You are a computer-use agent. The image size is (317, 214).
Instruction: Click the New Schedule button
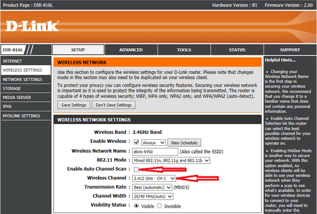tap(184, 143)
